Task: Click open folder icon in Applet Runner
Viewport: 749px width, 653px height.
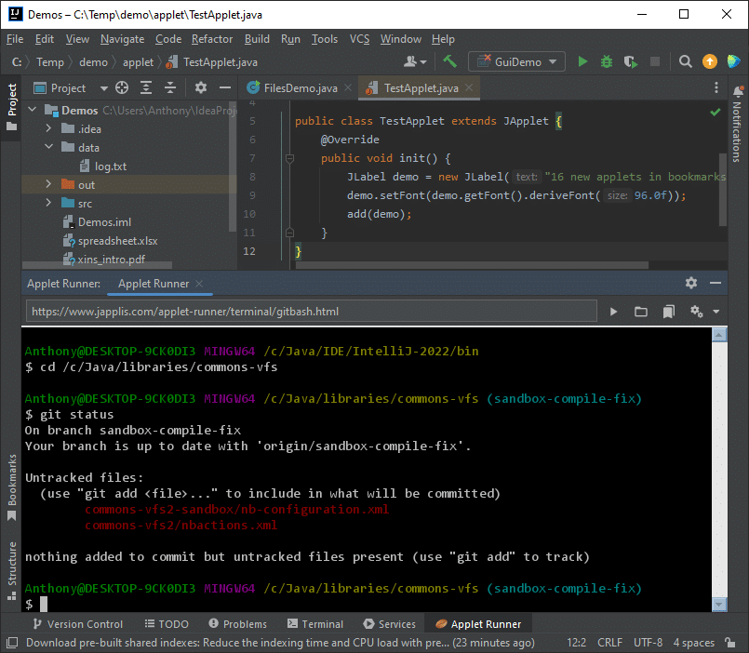Action: [640, 312]
